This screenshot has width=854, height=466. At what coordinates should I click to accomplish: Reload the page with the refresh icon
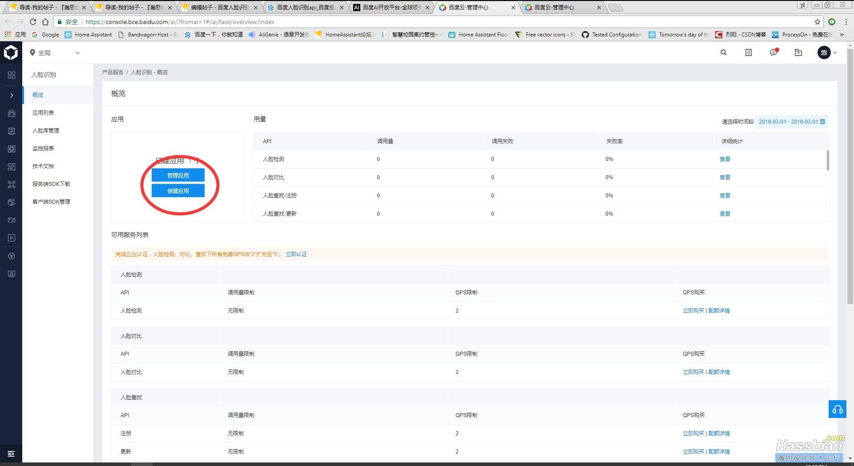(x=32, y=22)
